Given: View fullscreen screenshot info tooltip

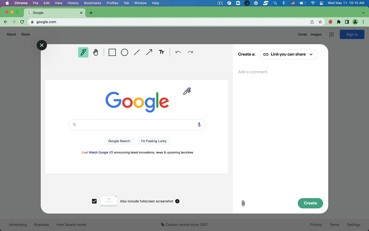Looking at the screenshot, I should point(177,201).
